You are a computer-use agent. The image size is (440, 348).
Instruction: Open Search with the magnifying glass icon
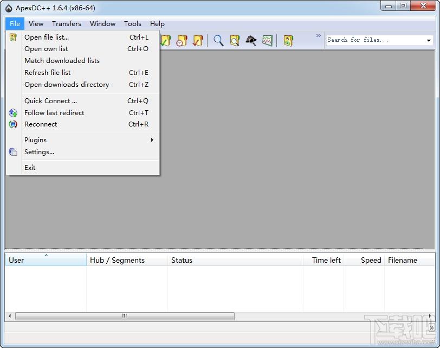[x=218, y=41]
